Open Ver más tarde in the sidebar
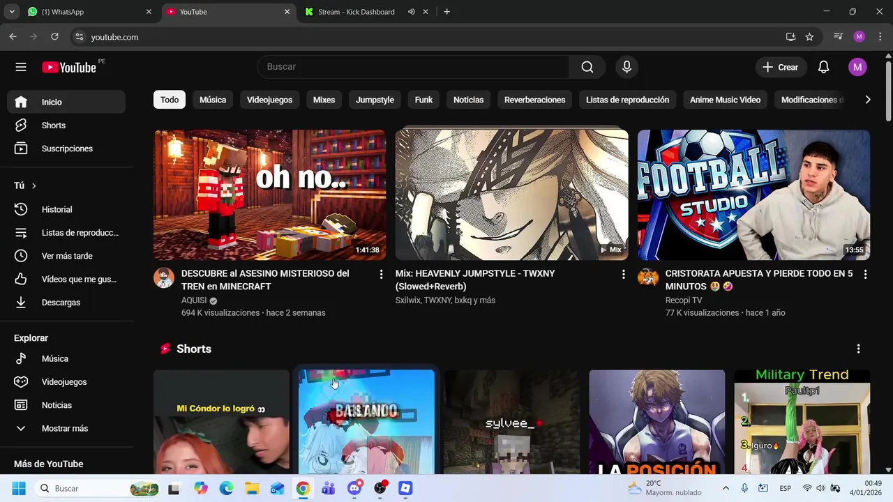Screen dimensions: 893x502 pyautogui.click(x=66, y=256)
